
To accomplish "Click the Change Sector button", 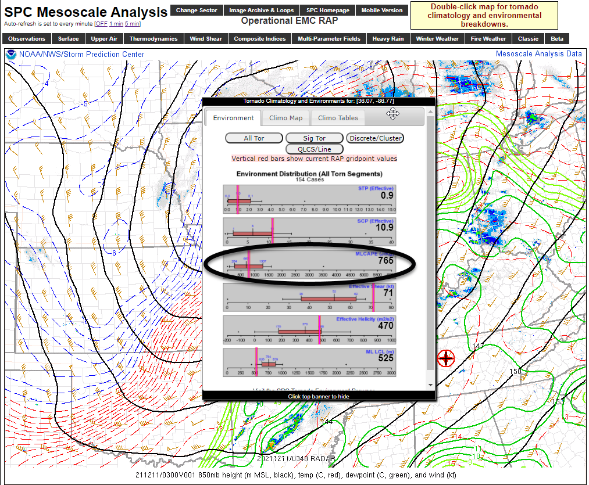I will click(197, 10).
